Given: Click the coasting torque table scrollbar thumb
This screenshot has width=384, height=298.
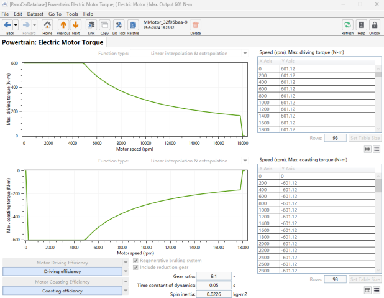Looking at the screenshot, I should tap(378, 185).
